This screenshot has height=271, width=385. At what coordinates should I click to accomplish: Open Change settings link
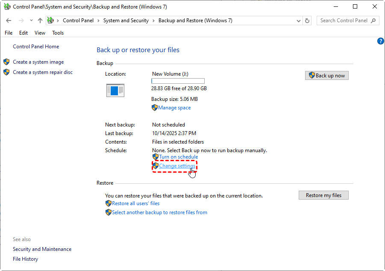[177, 166]
